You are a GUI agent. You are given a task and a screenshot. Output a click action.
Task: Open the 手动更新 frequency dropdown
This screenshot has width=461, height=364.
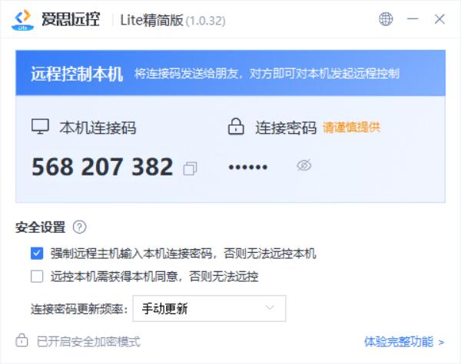pyautogui.click(x=209, y=308)
